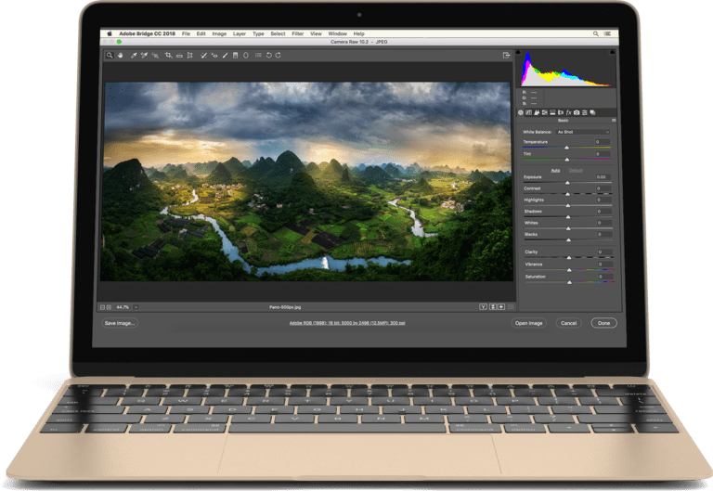Image resolution: width=713 pixels, height=491 pixels.
Task: Select the Targeted Adjustment tool
Action: coord(155,55)
